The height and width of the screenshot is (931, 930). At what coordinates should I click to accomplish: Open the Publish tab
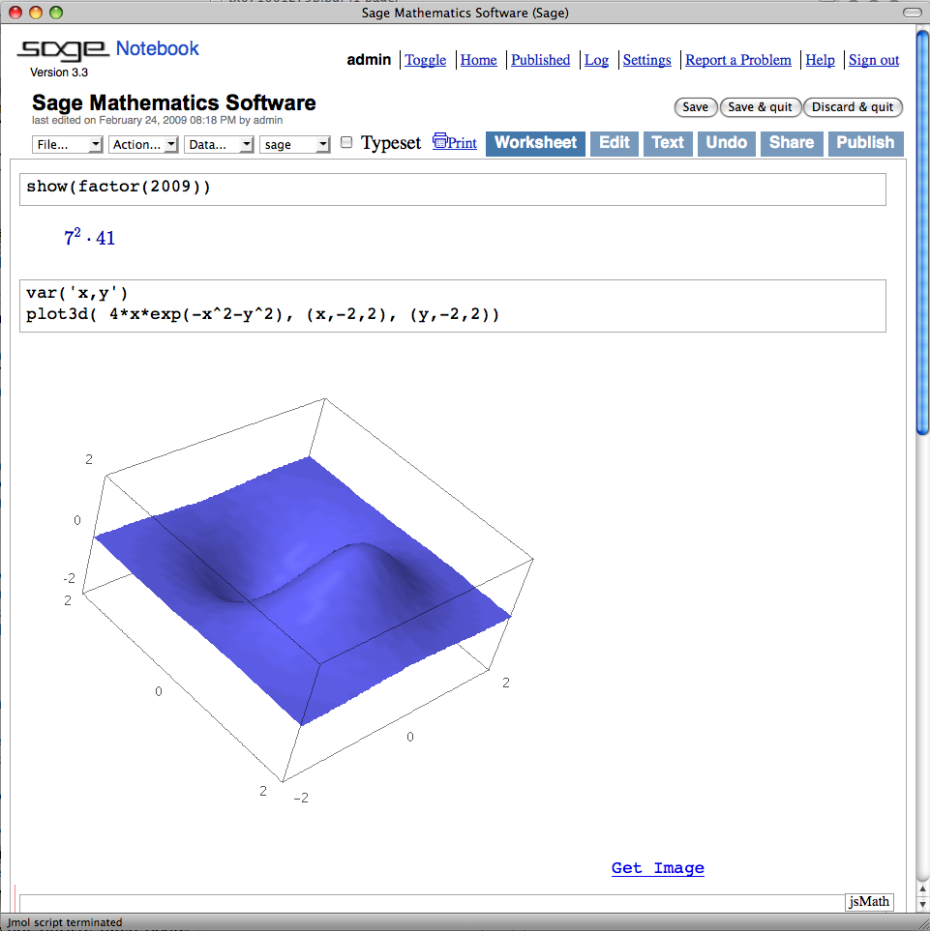pos(865,144)
